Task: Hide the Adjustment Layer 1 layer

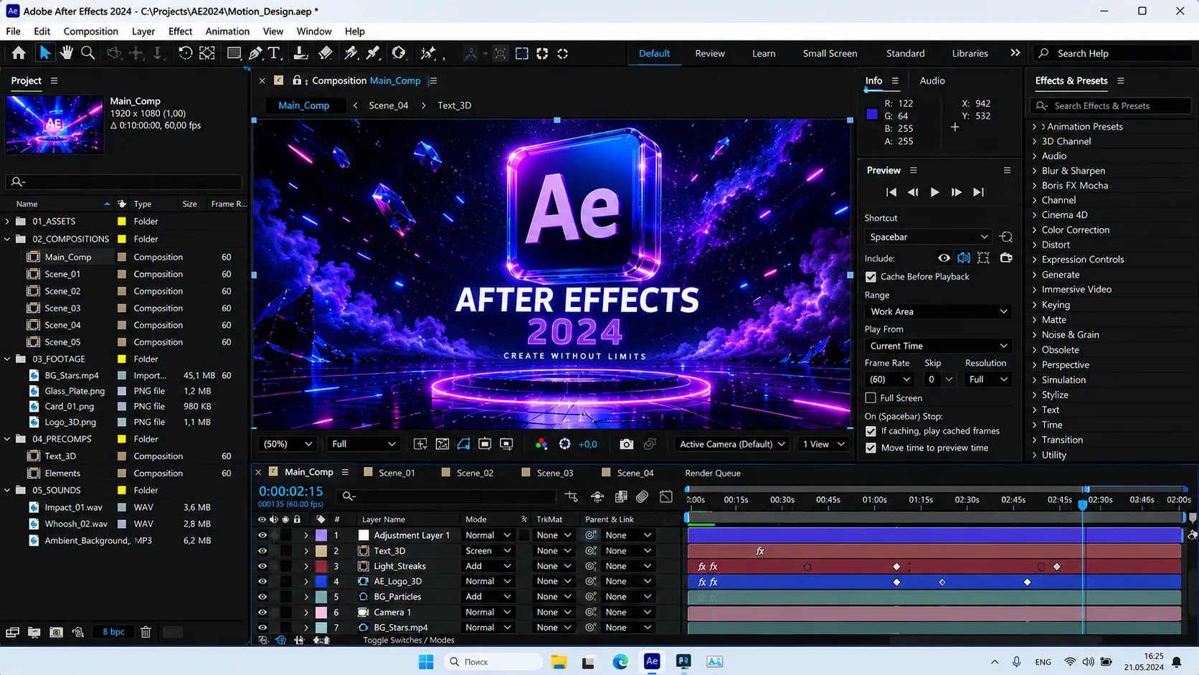Action: point(262,535)
